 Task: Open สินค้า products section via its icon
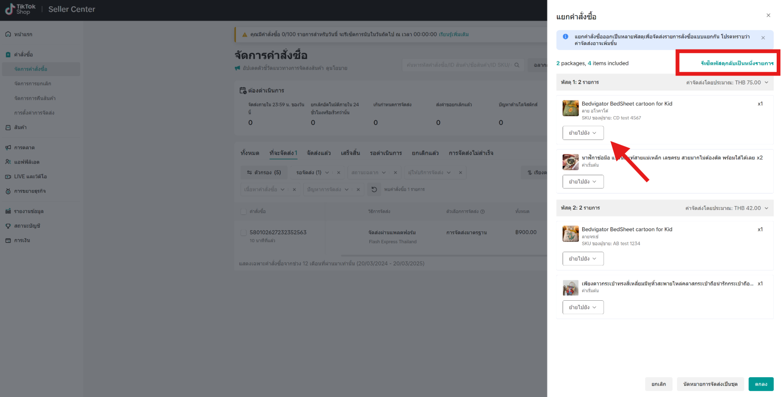pos(9,127)
